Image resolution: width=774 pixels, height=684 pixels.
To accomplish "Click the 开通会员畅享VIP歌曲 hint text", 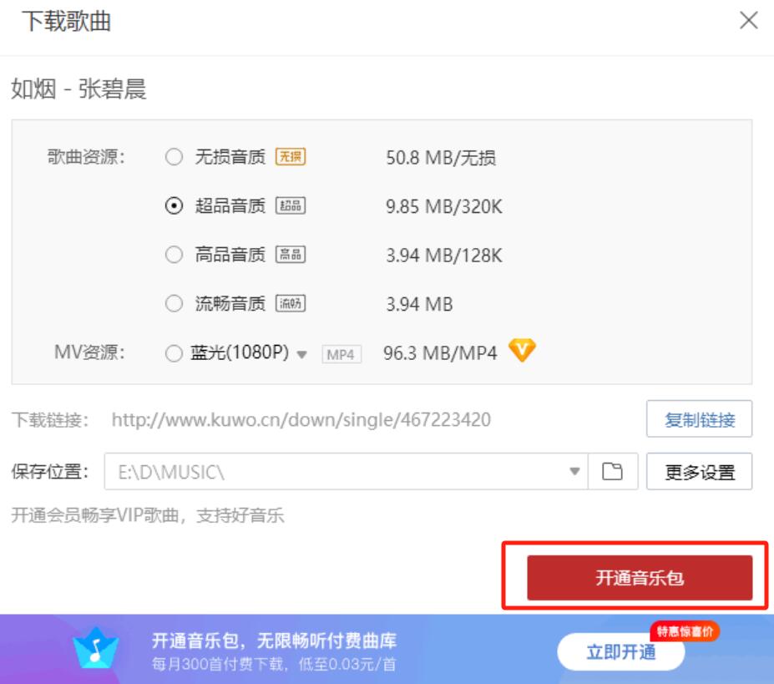I will [148, 515].
